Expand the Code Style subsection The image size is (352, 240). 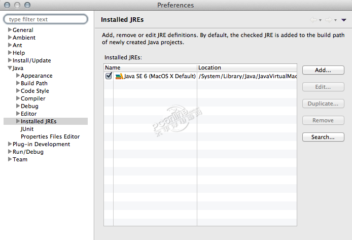[18, 91]
